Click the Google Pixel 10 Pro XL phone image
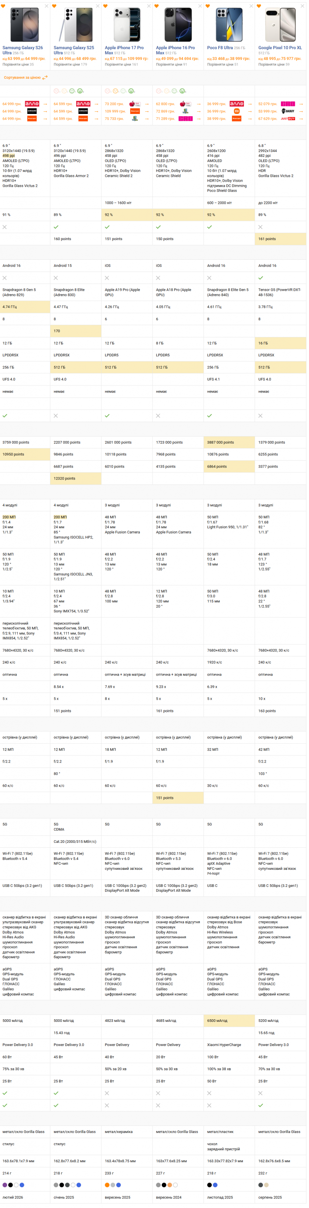 280,25
